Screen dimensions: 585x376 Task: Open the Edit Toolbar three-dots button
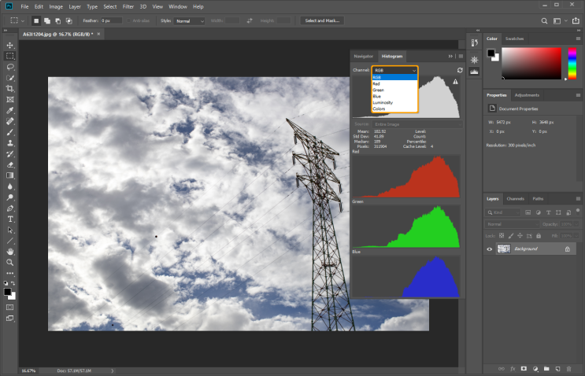10,273
